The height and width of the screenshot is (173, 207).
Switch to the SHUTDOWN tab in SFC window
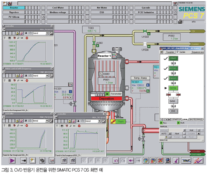[195, 120]
